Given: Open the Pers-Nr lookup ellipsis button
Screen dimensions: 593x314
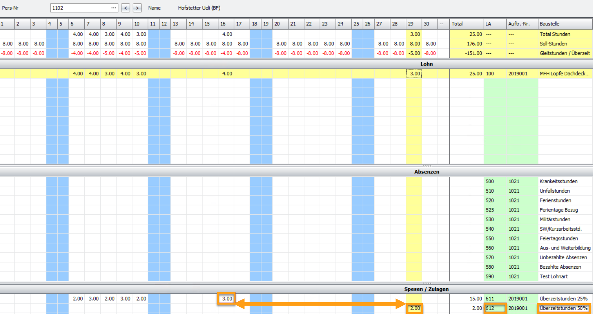Looking at the screenshot, I should tap(114, 8).
